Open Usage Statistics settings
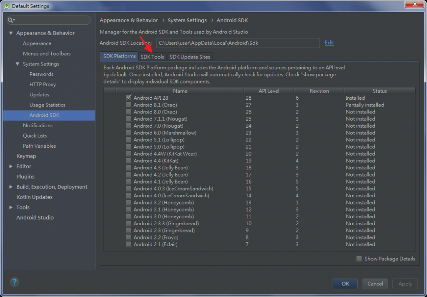This screenshot has width=427, height=297. click(48, 105)
